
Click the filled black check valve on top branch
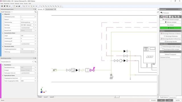(125, 51)
